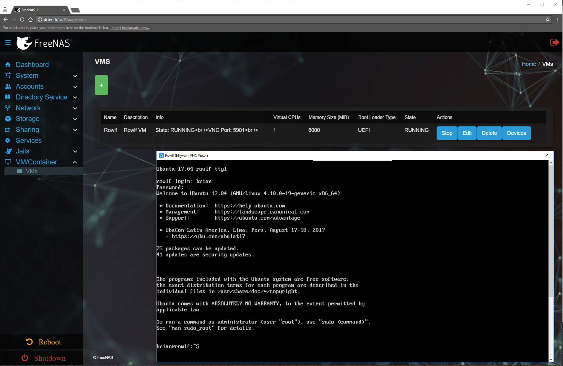
Task: Bookmark this page with the star
Action: coord(548,19)
